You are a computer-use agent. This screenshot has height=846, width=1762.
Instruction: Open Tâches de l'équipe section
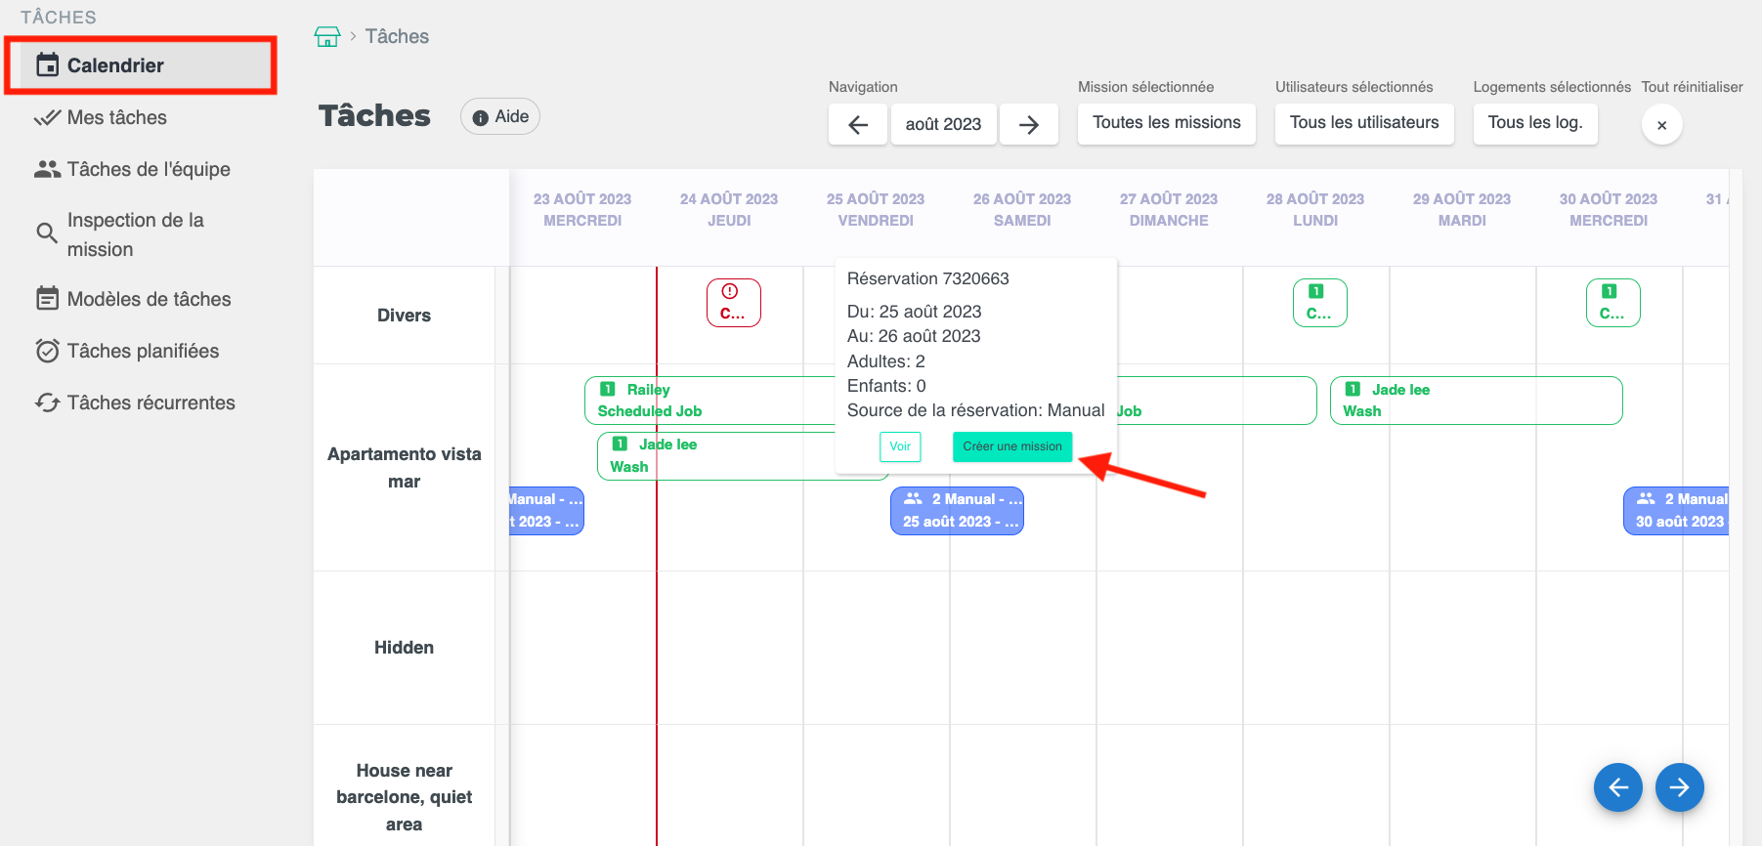coord(149,169)
